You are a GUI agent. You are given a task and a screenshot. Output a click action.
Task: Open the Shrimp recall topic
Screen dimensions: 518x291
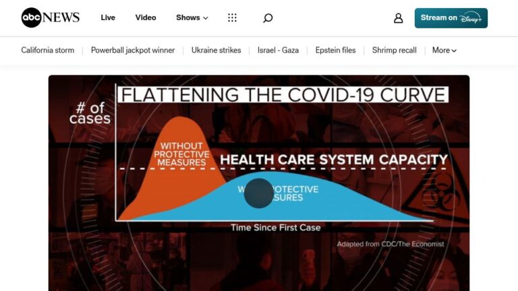pyautogui.click(x=394, y=50)
